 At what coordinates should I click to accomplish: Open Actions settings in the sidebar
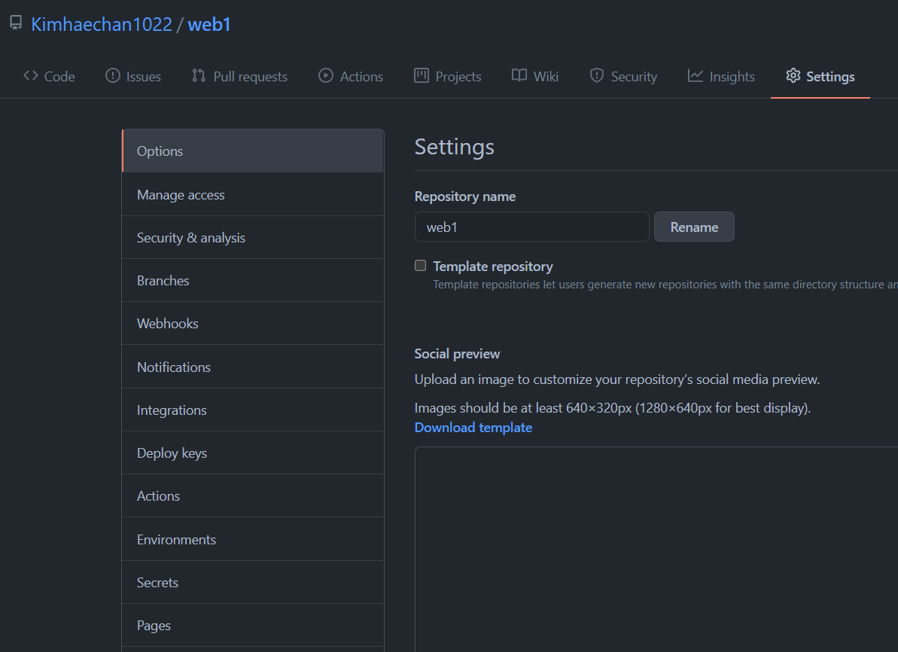click(253, 496)
